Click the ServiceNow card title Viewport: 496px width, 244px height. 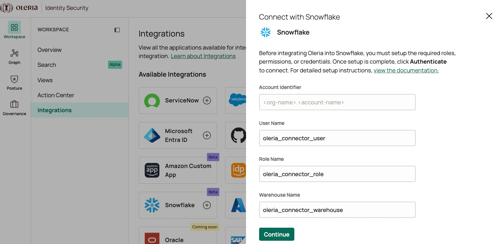182,100
